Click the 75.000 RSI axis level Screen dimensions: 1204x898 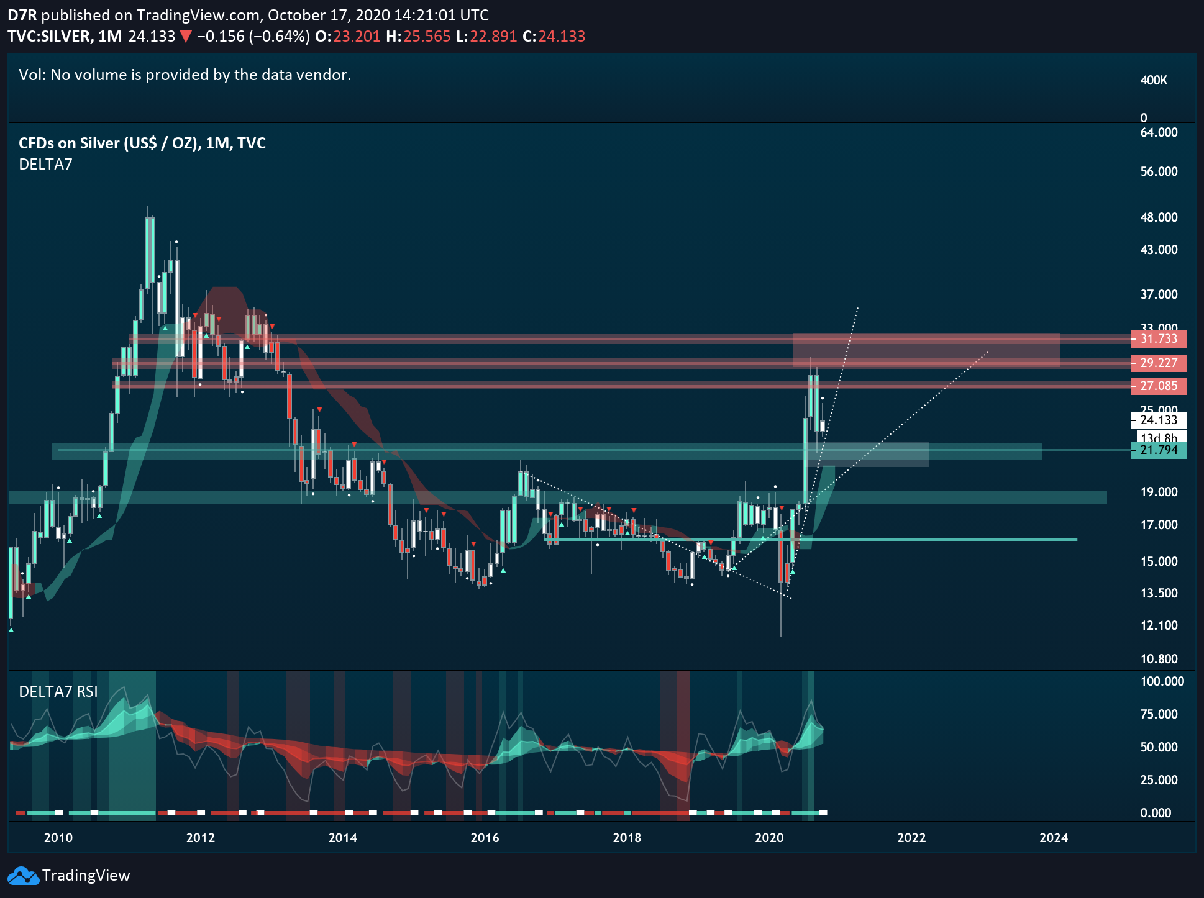coord(1159,714)
